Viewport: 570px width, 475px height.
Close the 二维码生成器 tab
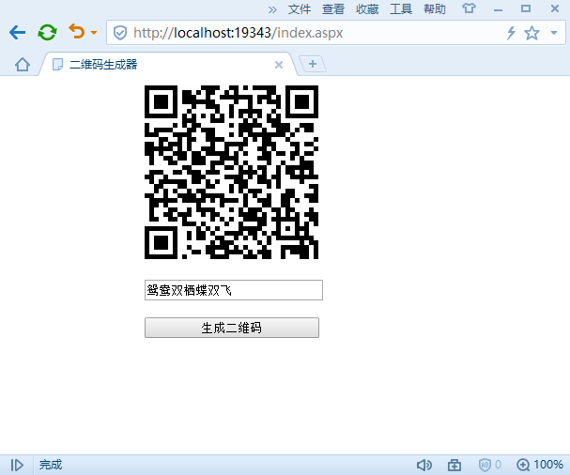279,65
